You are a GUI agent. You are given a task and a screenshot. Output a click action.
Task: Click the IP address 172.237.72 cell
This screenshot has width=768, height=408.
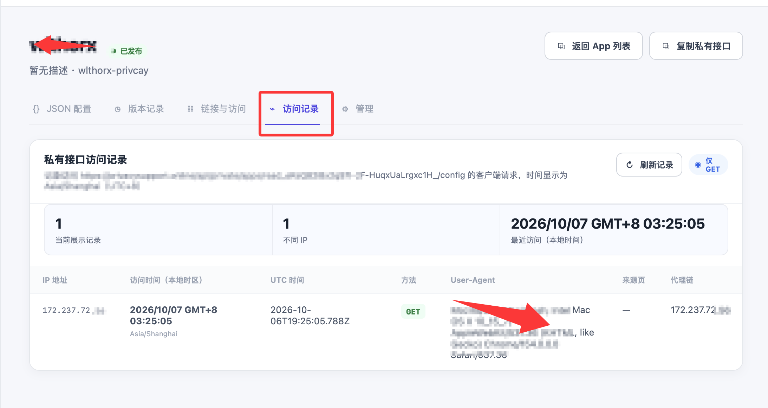click(x=73, y=310)
